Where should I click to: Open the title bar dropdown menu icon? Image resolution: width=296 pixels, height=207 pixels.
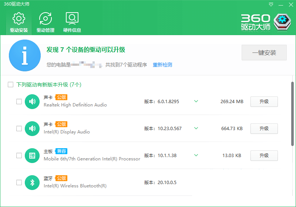pyautogui.click(x=271, y=5)
